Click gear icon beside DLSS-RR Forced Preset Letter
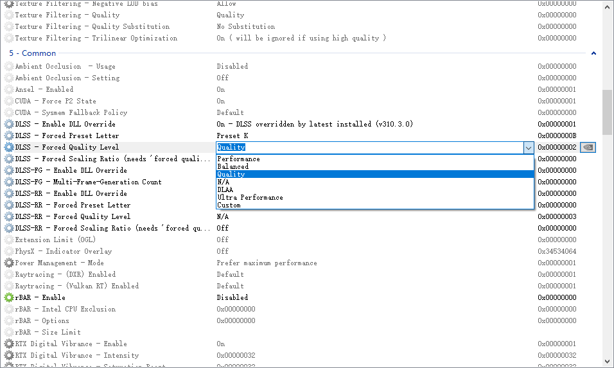Image resolution: width=614 pixels, height=368 pixels. point(9,205)
